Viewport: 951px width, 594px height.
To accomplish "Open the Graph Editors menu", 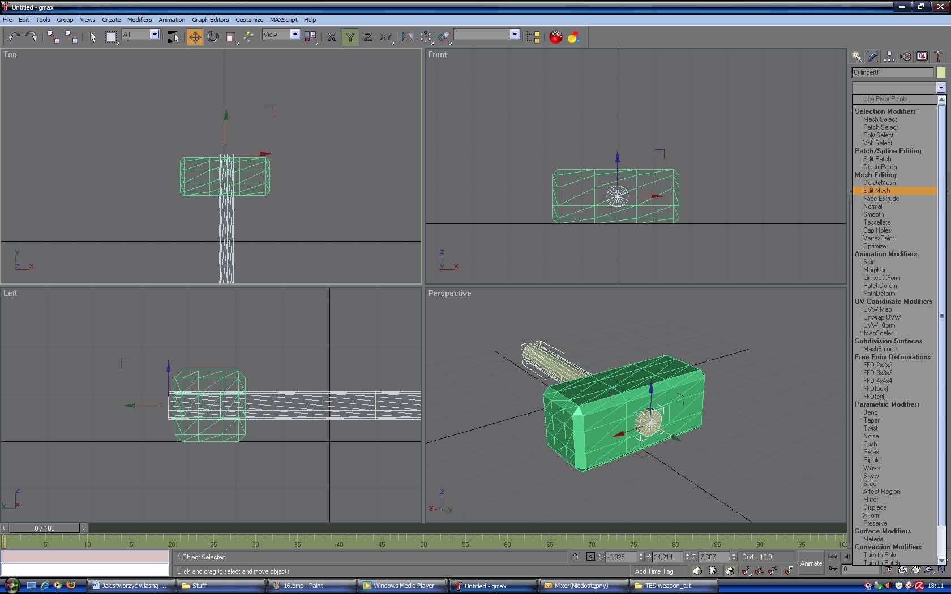I will tap(210, 20).
